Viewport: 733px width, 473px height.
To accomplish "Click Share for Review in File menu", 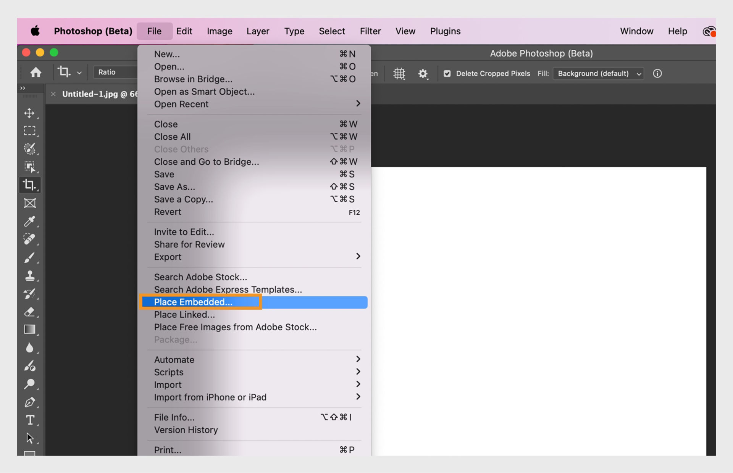I will click(189, 244).
